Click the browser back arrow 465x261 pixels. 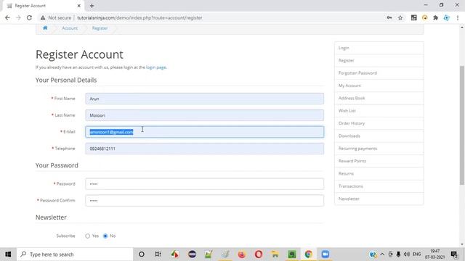click(7, 17)
